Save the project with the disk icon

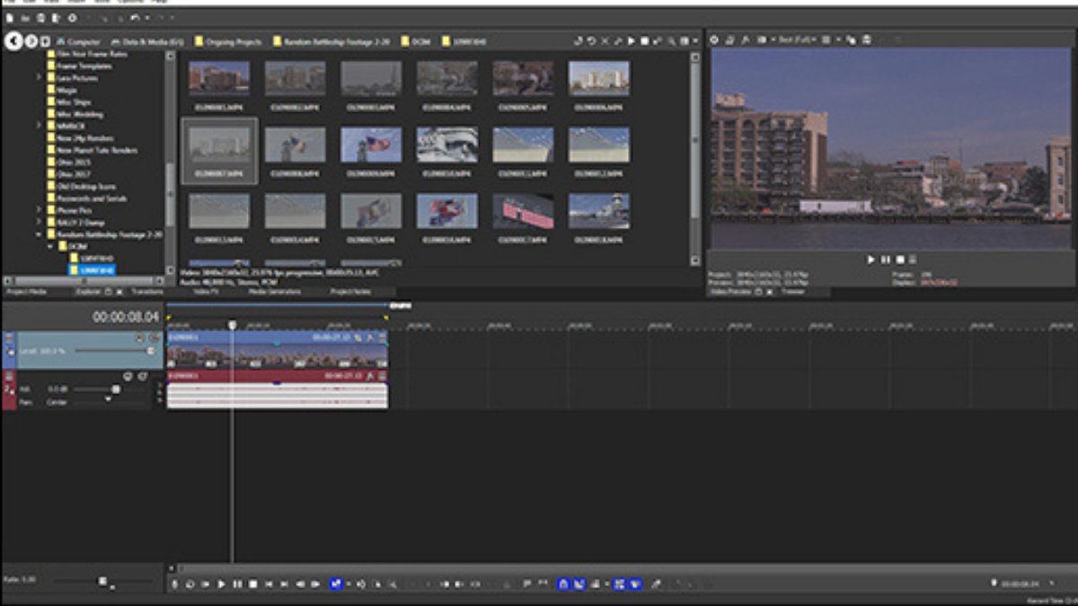point(40,18)
